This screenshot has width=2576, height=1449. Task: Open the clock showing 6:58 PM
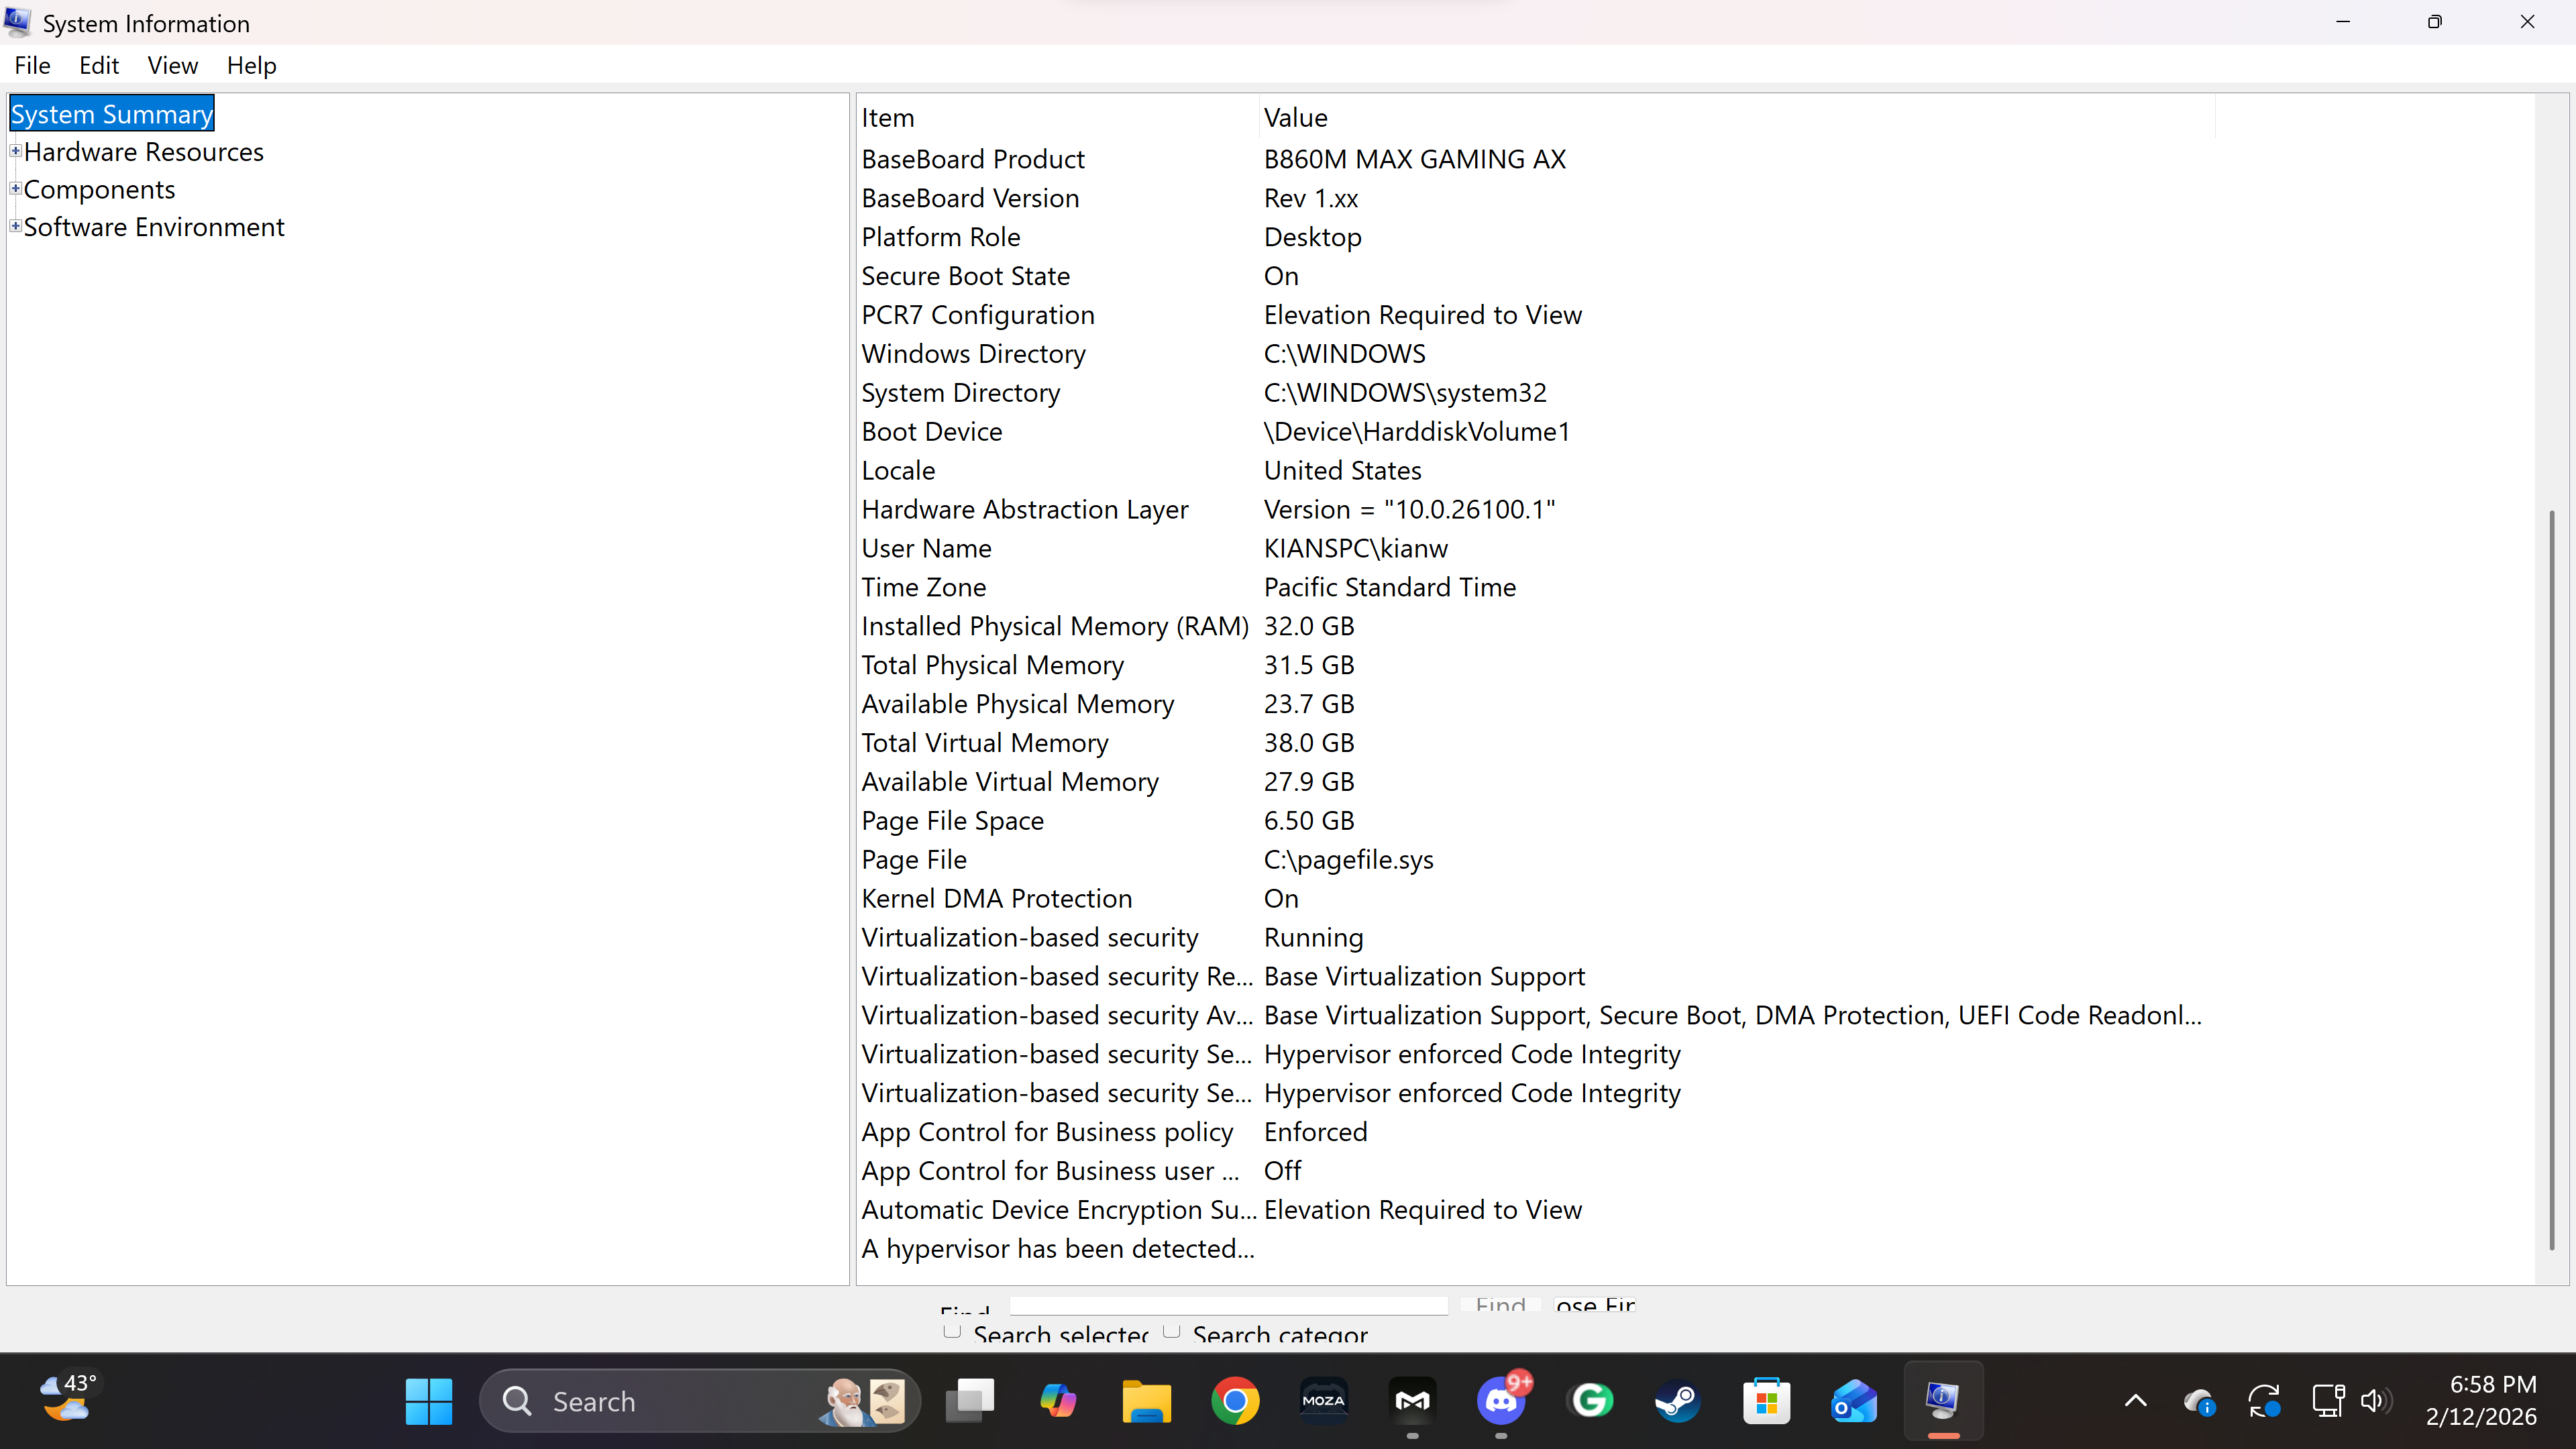click(2481, 1400)
